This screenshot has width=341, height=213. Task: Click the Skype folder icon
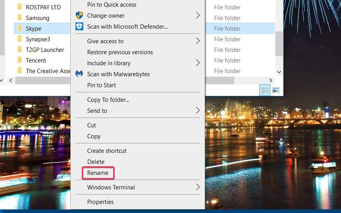pos(20,28)
